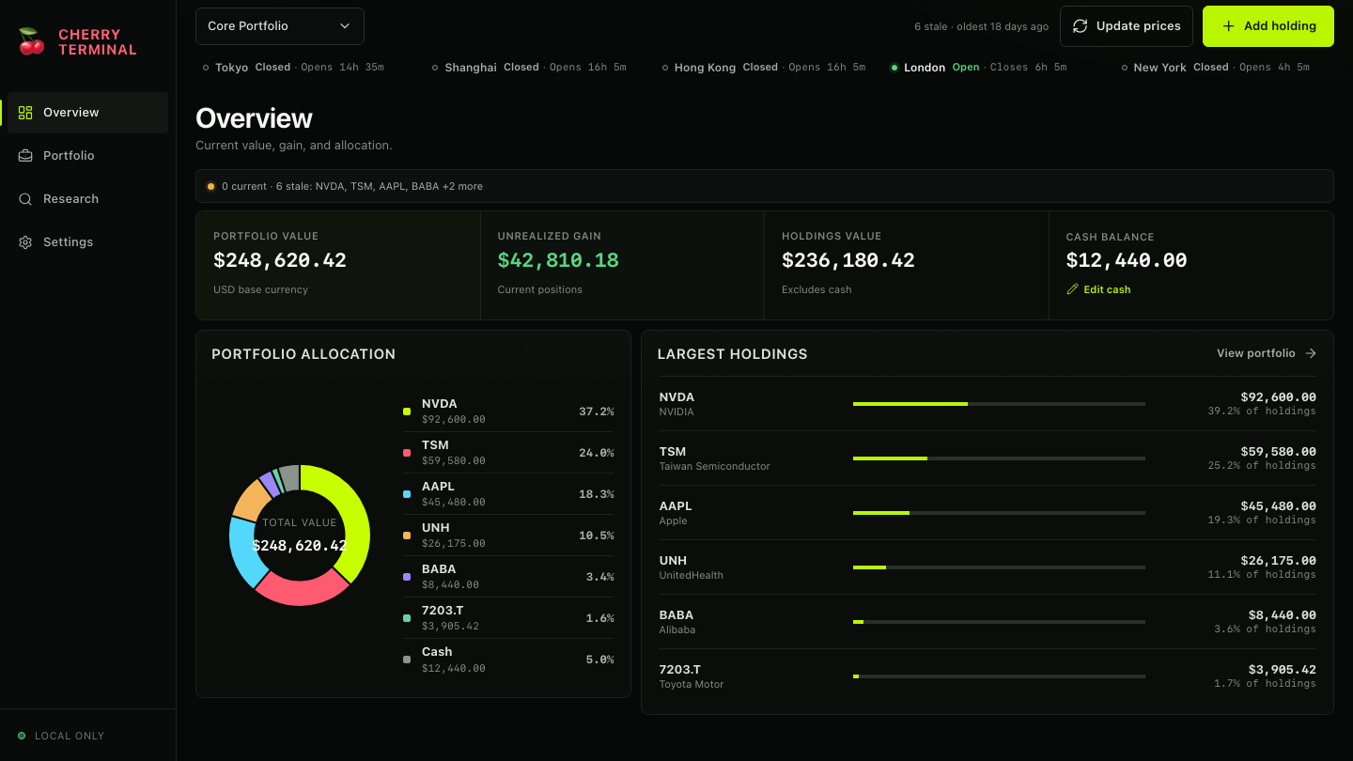Click the Portfolio Value figure in summary card
Image resolution: width=1353 pixels, height=761 pixels.
280,260
